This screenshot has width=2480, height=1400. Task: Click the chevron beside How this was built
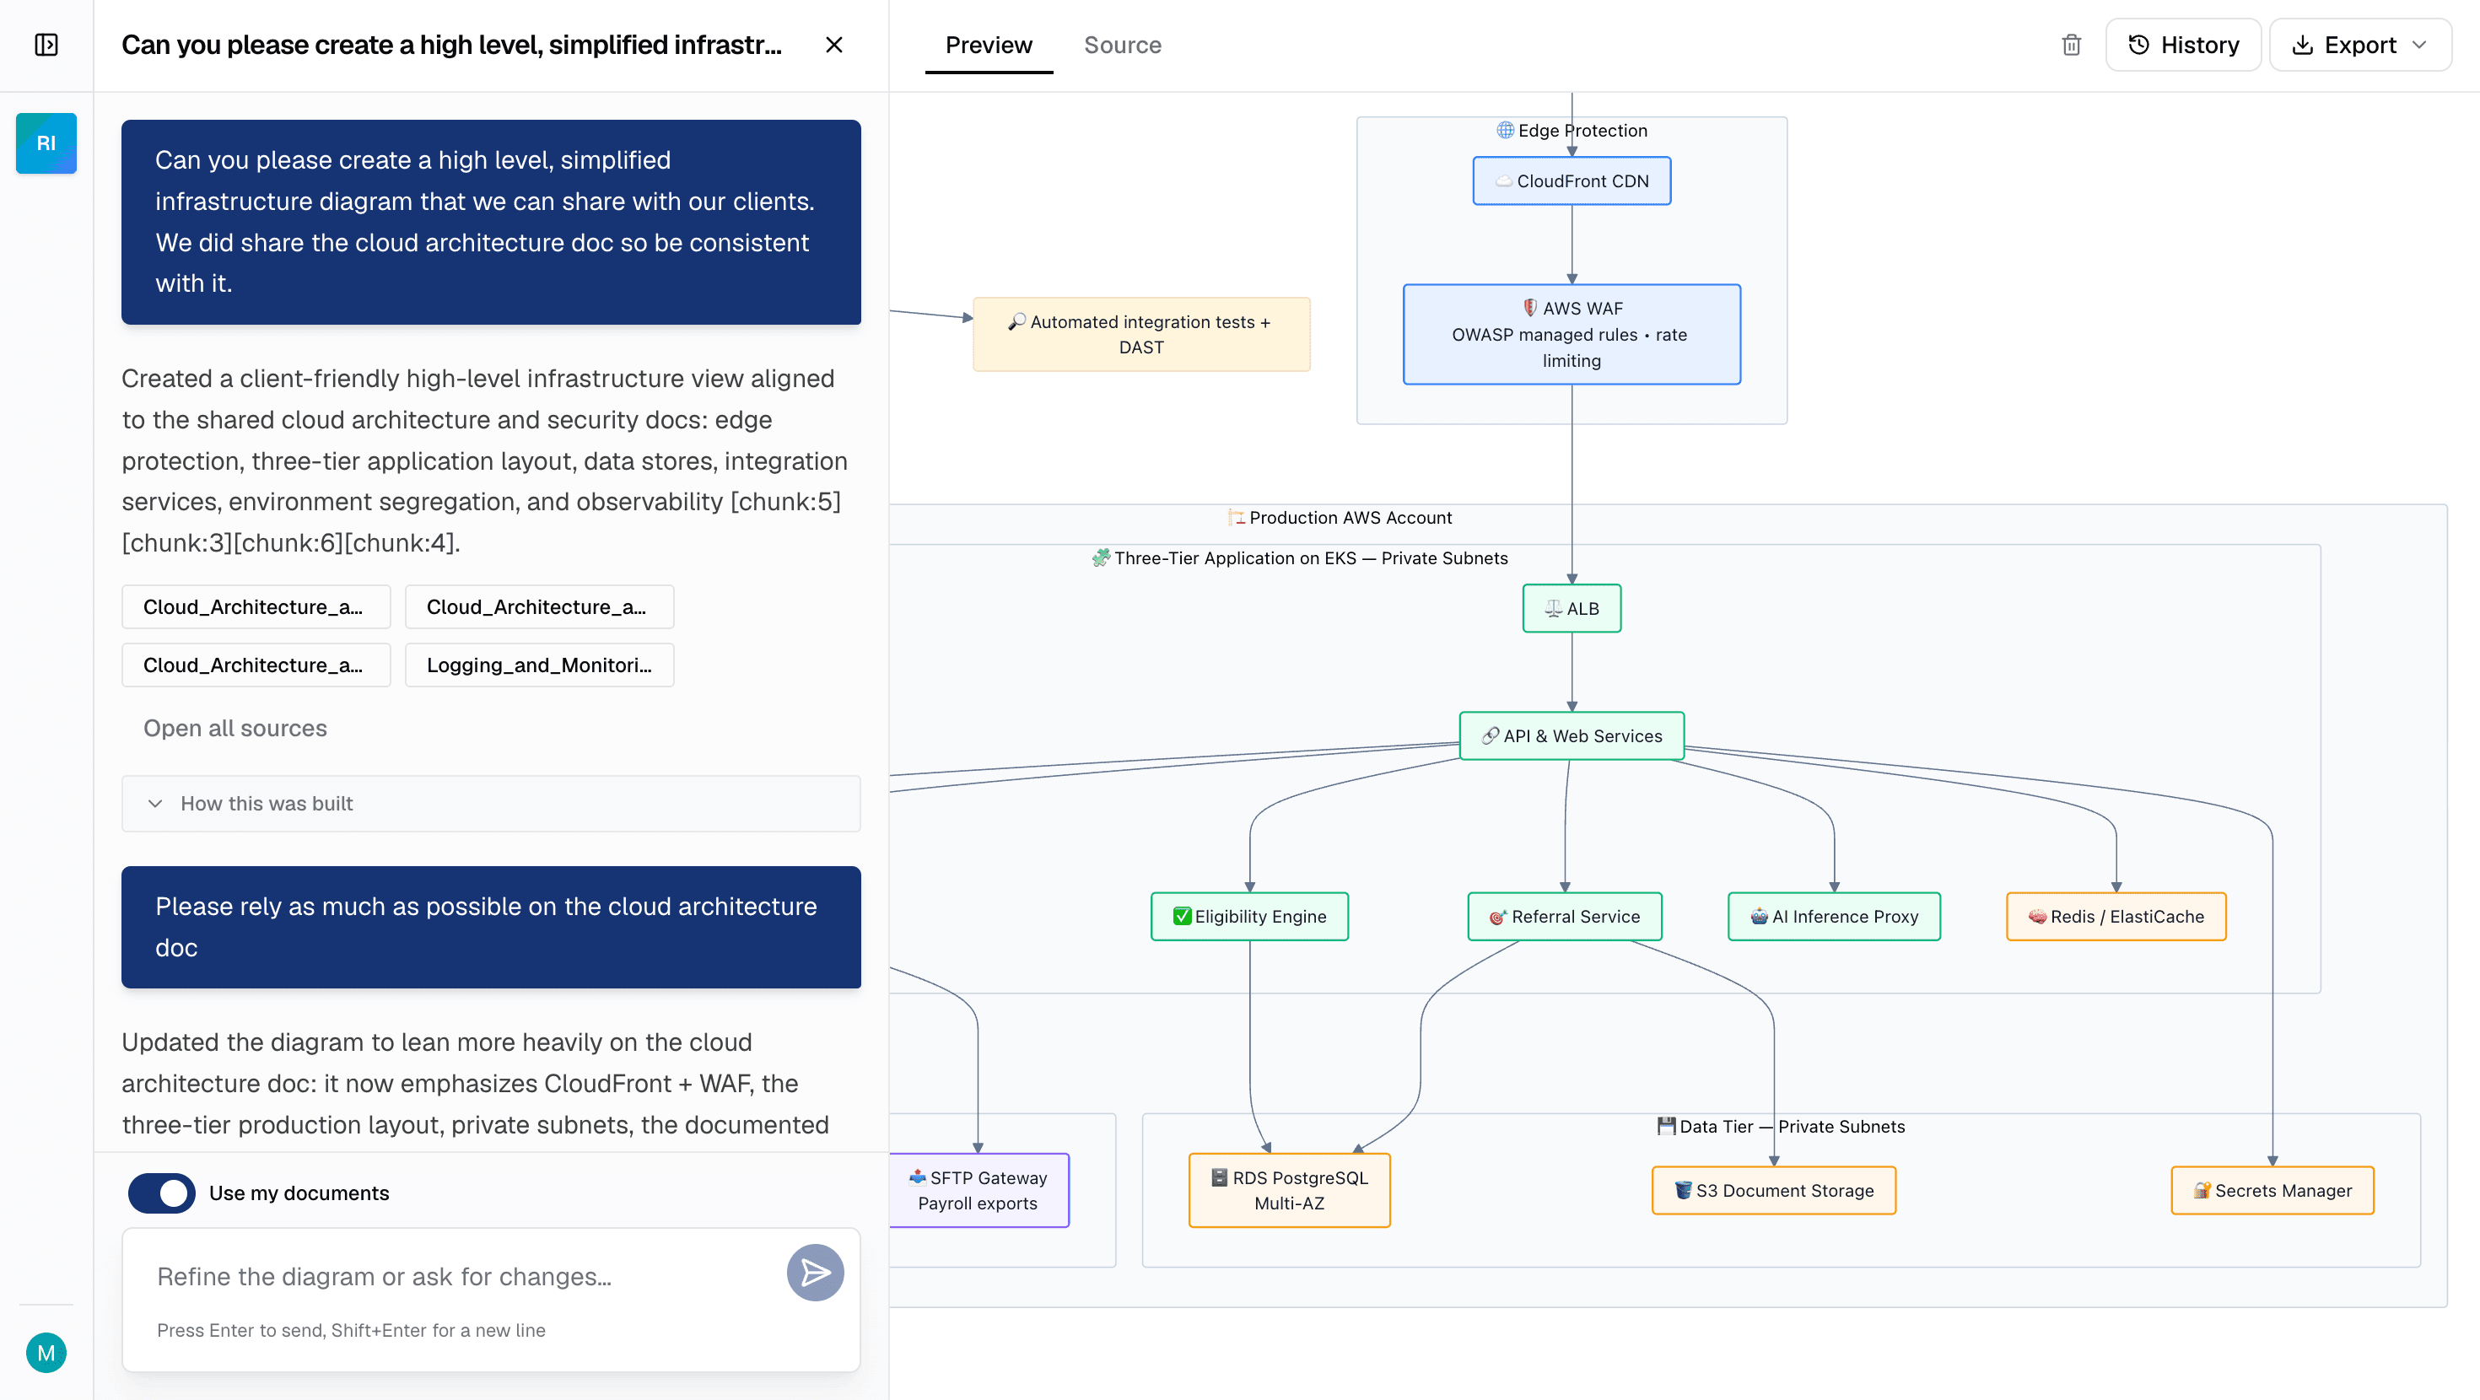point(155,803)
